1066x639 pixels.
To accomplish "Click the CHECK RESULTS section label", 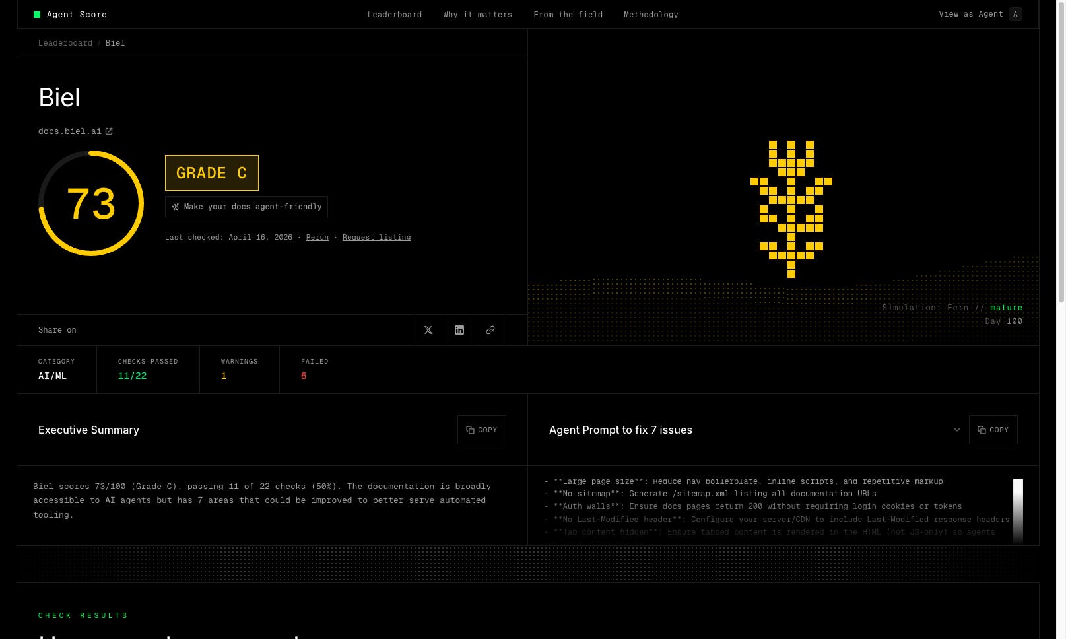I will [83, 615].
